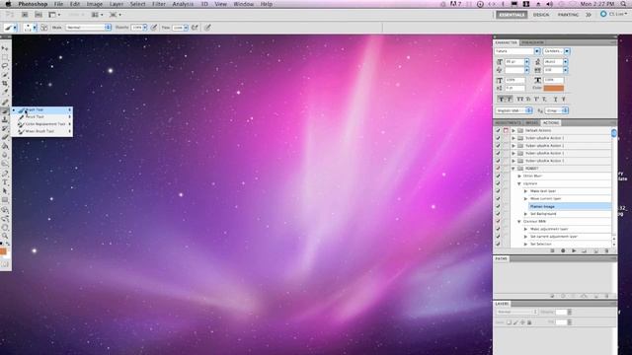This screenshot has width=632, height=355.
Task: Toggle tablet pressure for opacity icon
Action: click(x=154, y=28)
